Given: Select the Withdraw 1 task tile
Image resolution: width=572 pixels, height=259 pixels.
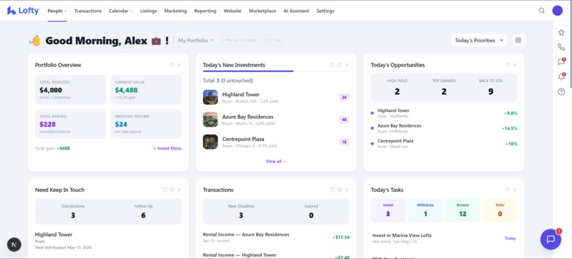Looking at the screenshot, I should coord(425,210).
